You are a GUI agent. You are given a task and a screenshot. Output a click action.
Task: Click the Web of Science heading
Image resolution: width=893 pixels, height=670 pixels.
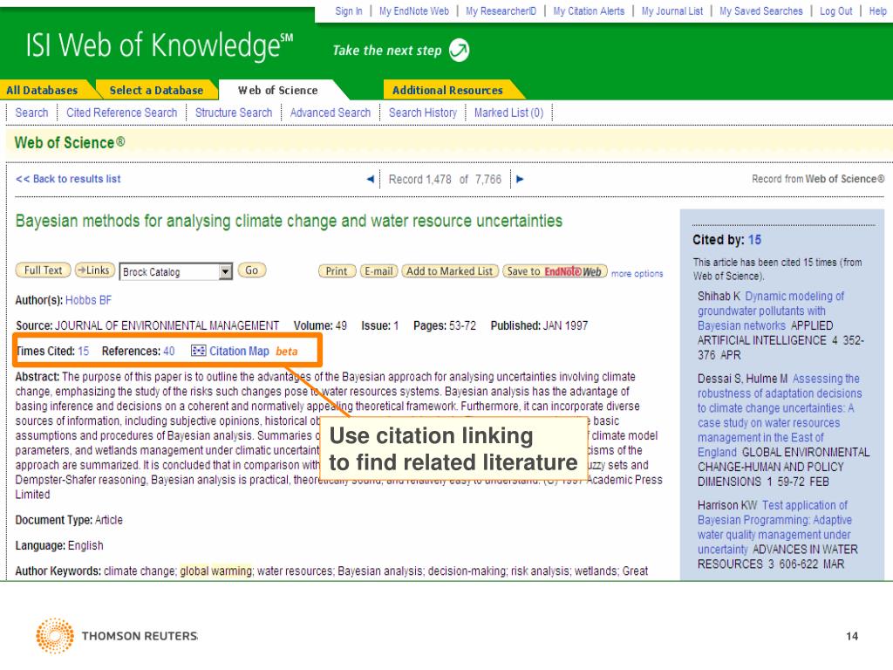coord(70,142)
